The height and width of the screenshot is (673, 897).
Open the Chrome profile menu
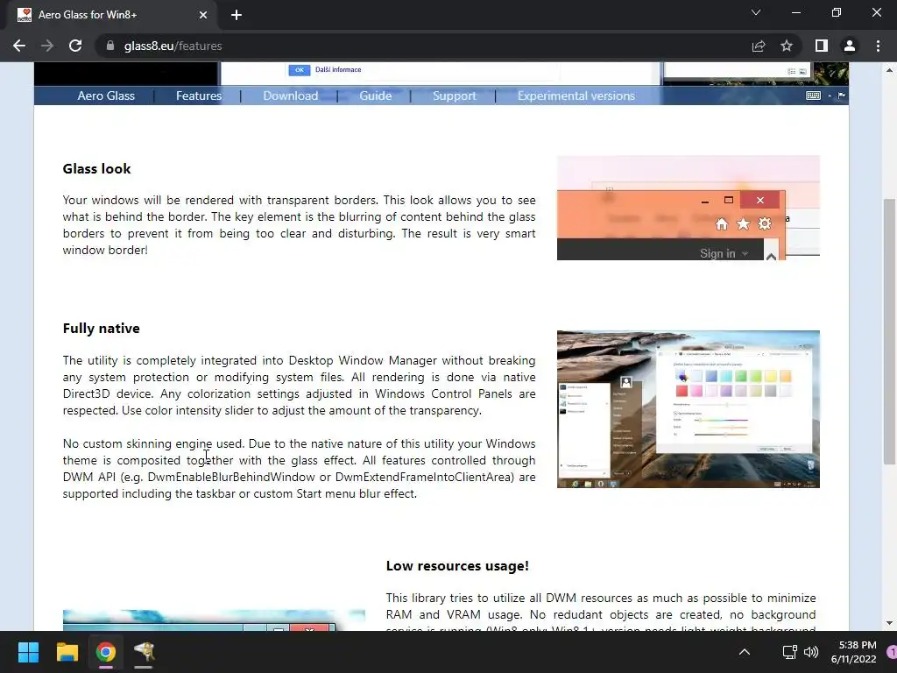coord(850,46)
